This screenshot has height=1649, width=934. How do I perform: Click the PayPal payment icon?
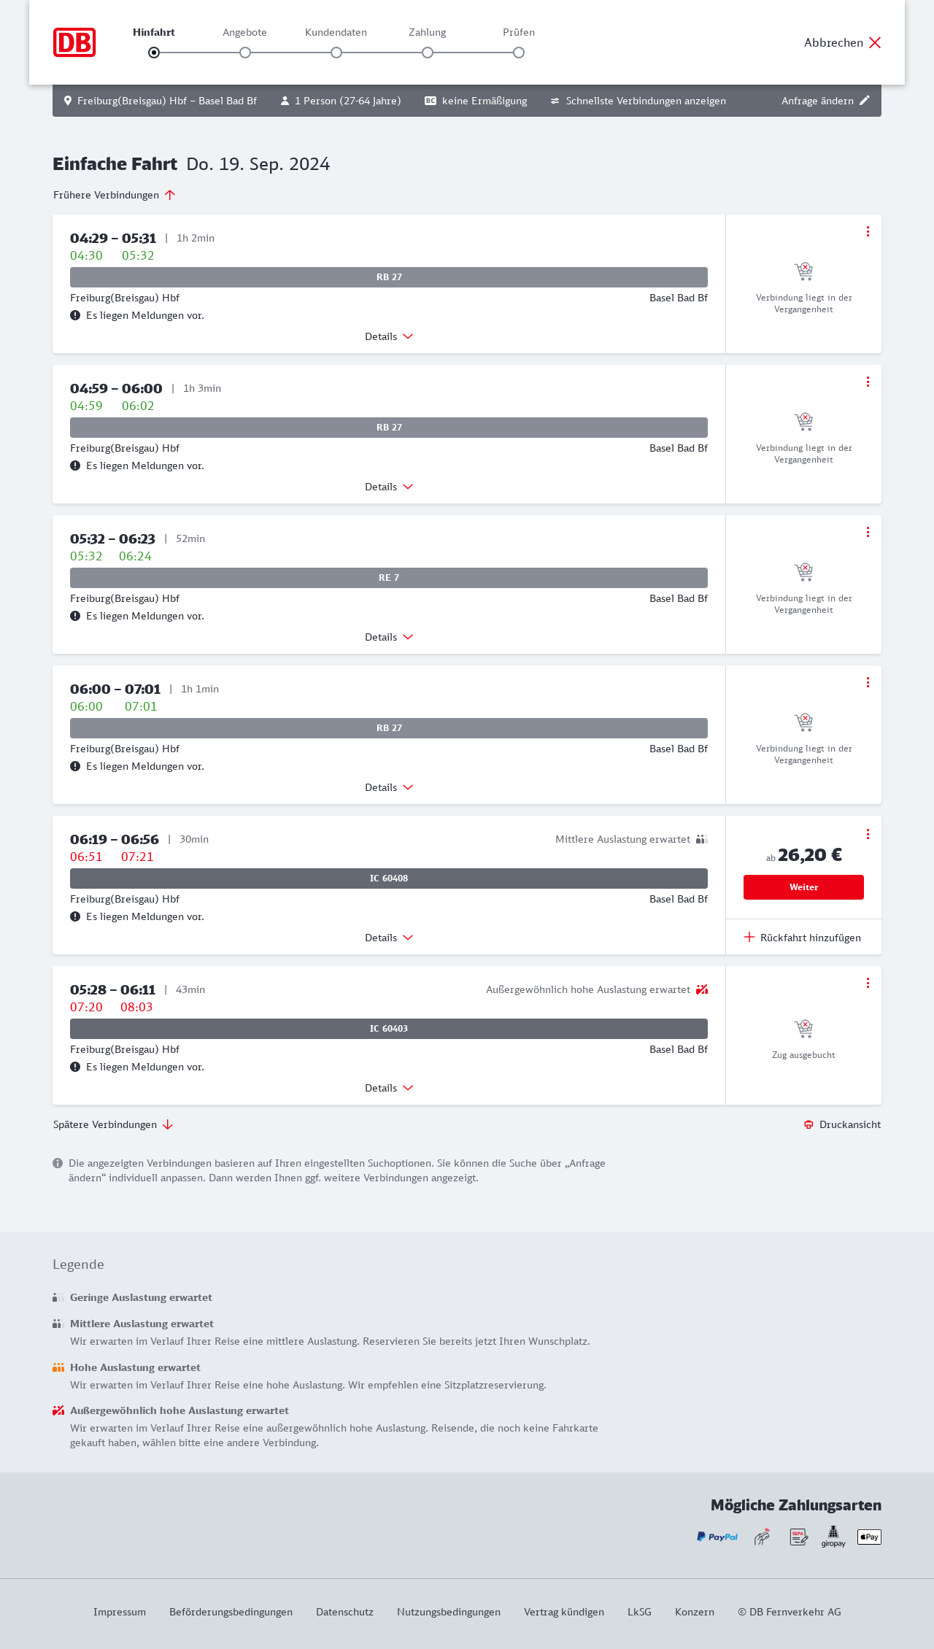tap(717, 1537)
